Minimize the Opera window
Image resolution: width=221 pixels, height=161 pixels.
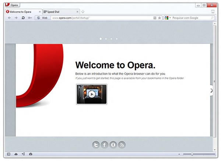(198, 6)
